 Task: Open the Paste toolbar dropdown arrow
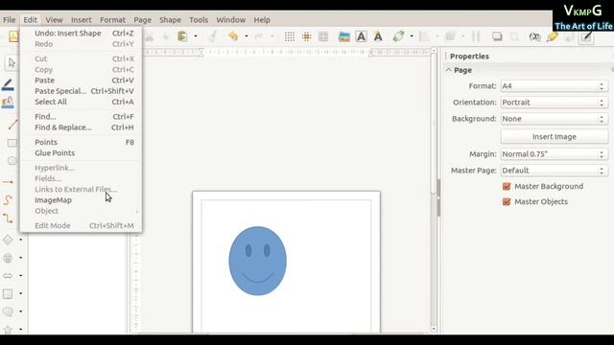click(x=196, y=36)
